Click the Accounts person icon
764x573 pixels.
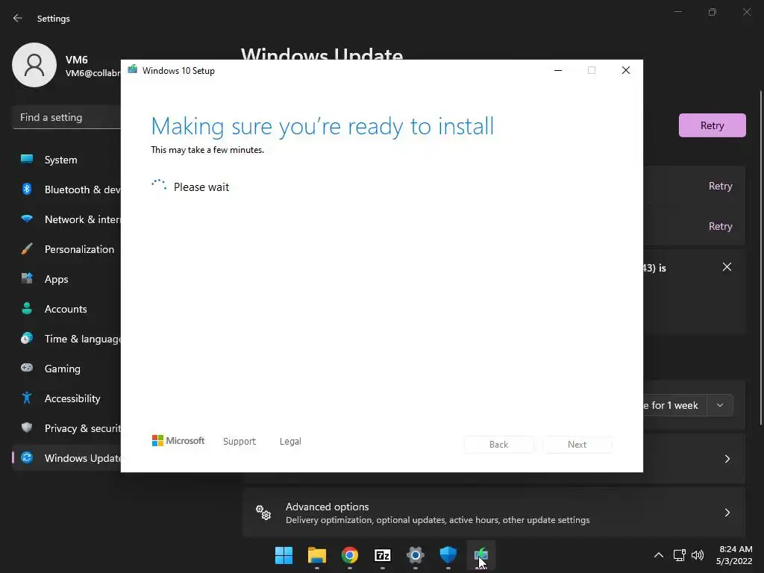[27, 308]
